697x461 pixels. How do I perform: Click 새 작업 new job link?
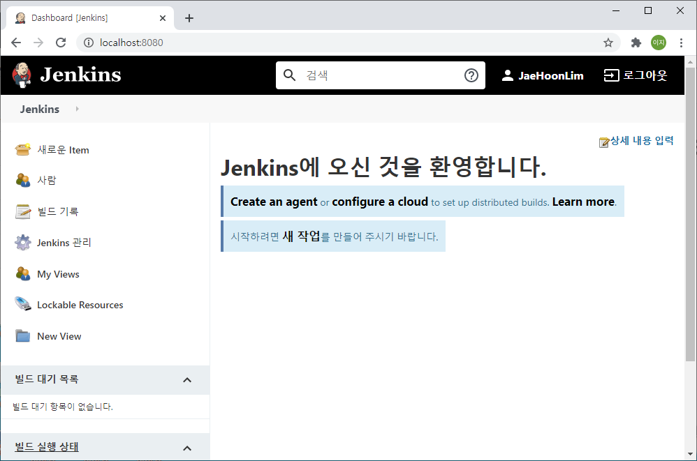301,236
